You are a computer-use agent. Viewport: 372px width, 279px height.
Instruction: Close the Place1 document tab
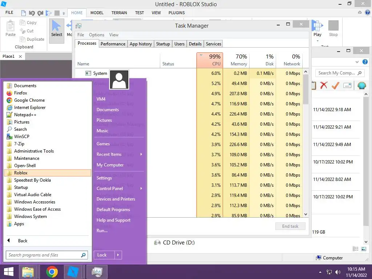pyautogui.click(x=20, y=56)
